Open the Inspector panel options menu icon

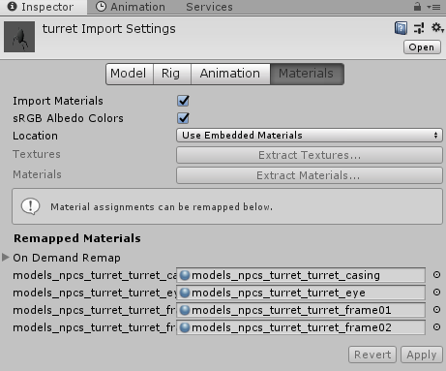point(433,7)
